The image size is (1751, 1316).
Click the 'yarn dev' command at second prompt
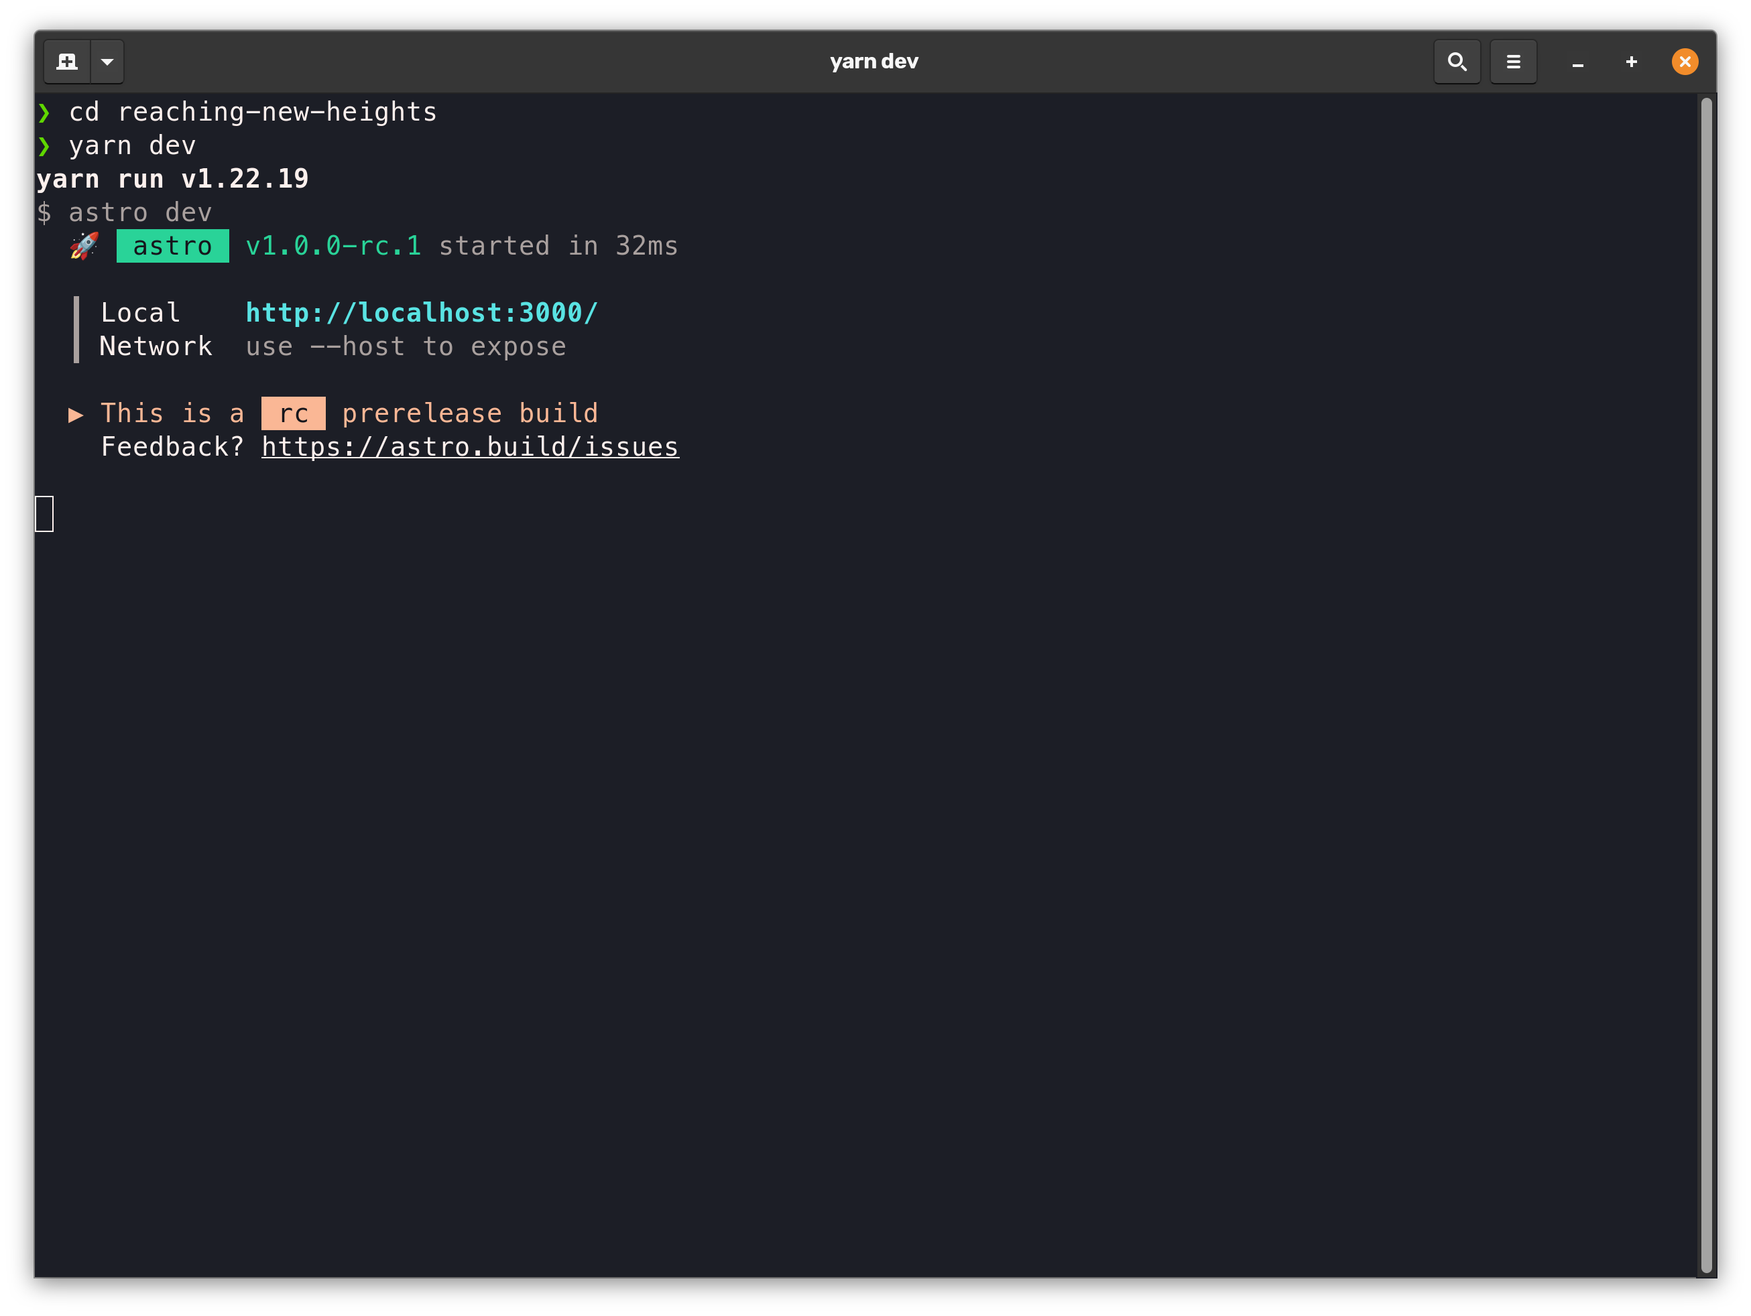coord(132,145)
